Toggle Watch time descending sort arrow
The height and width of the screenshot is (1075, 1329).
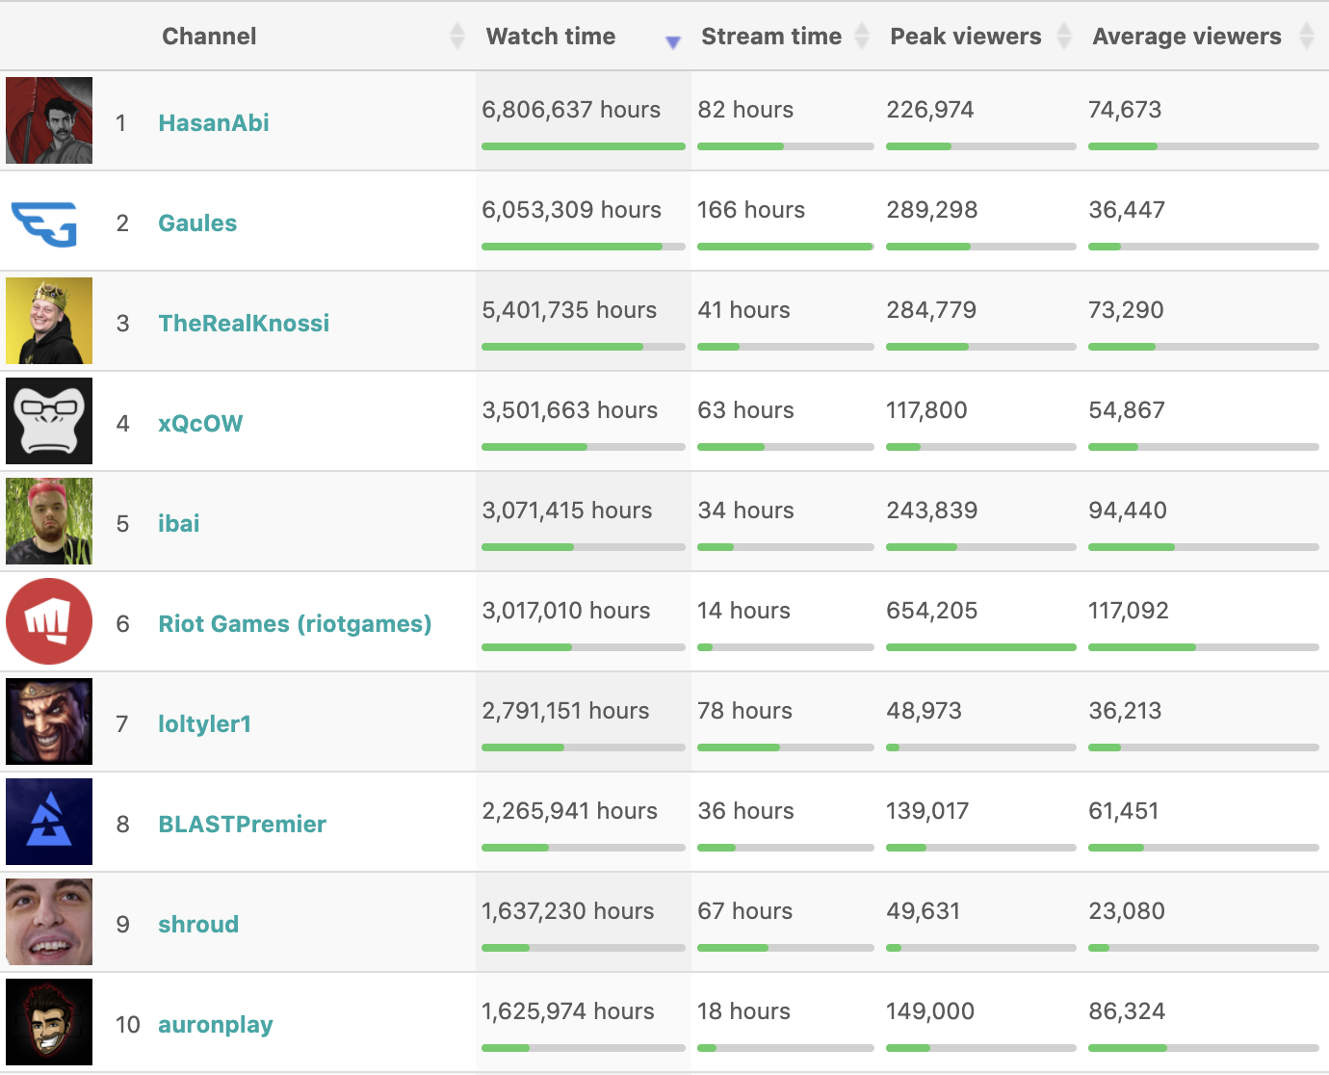(673, 42)
